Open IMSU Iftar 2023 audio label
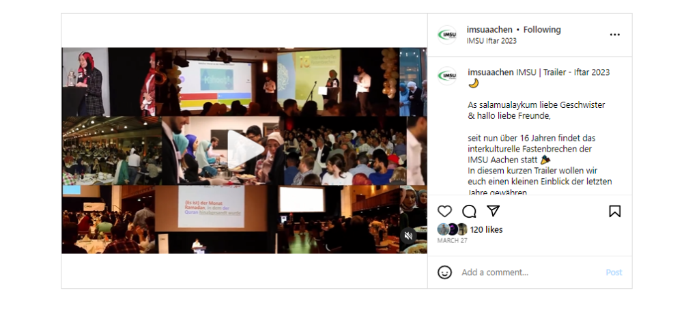The height and width of the screenshot is (312, 699). tap(491, 41)
